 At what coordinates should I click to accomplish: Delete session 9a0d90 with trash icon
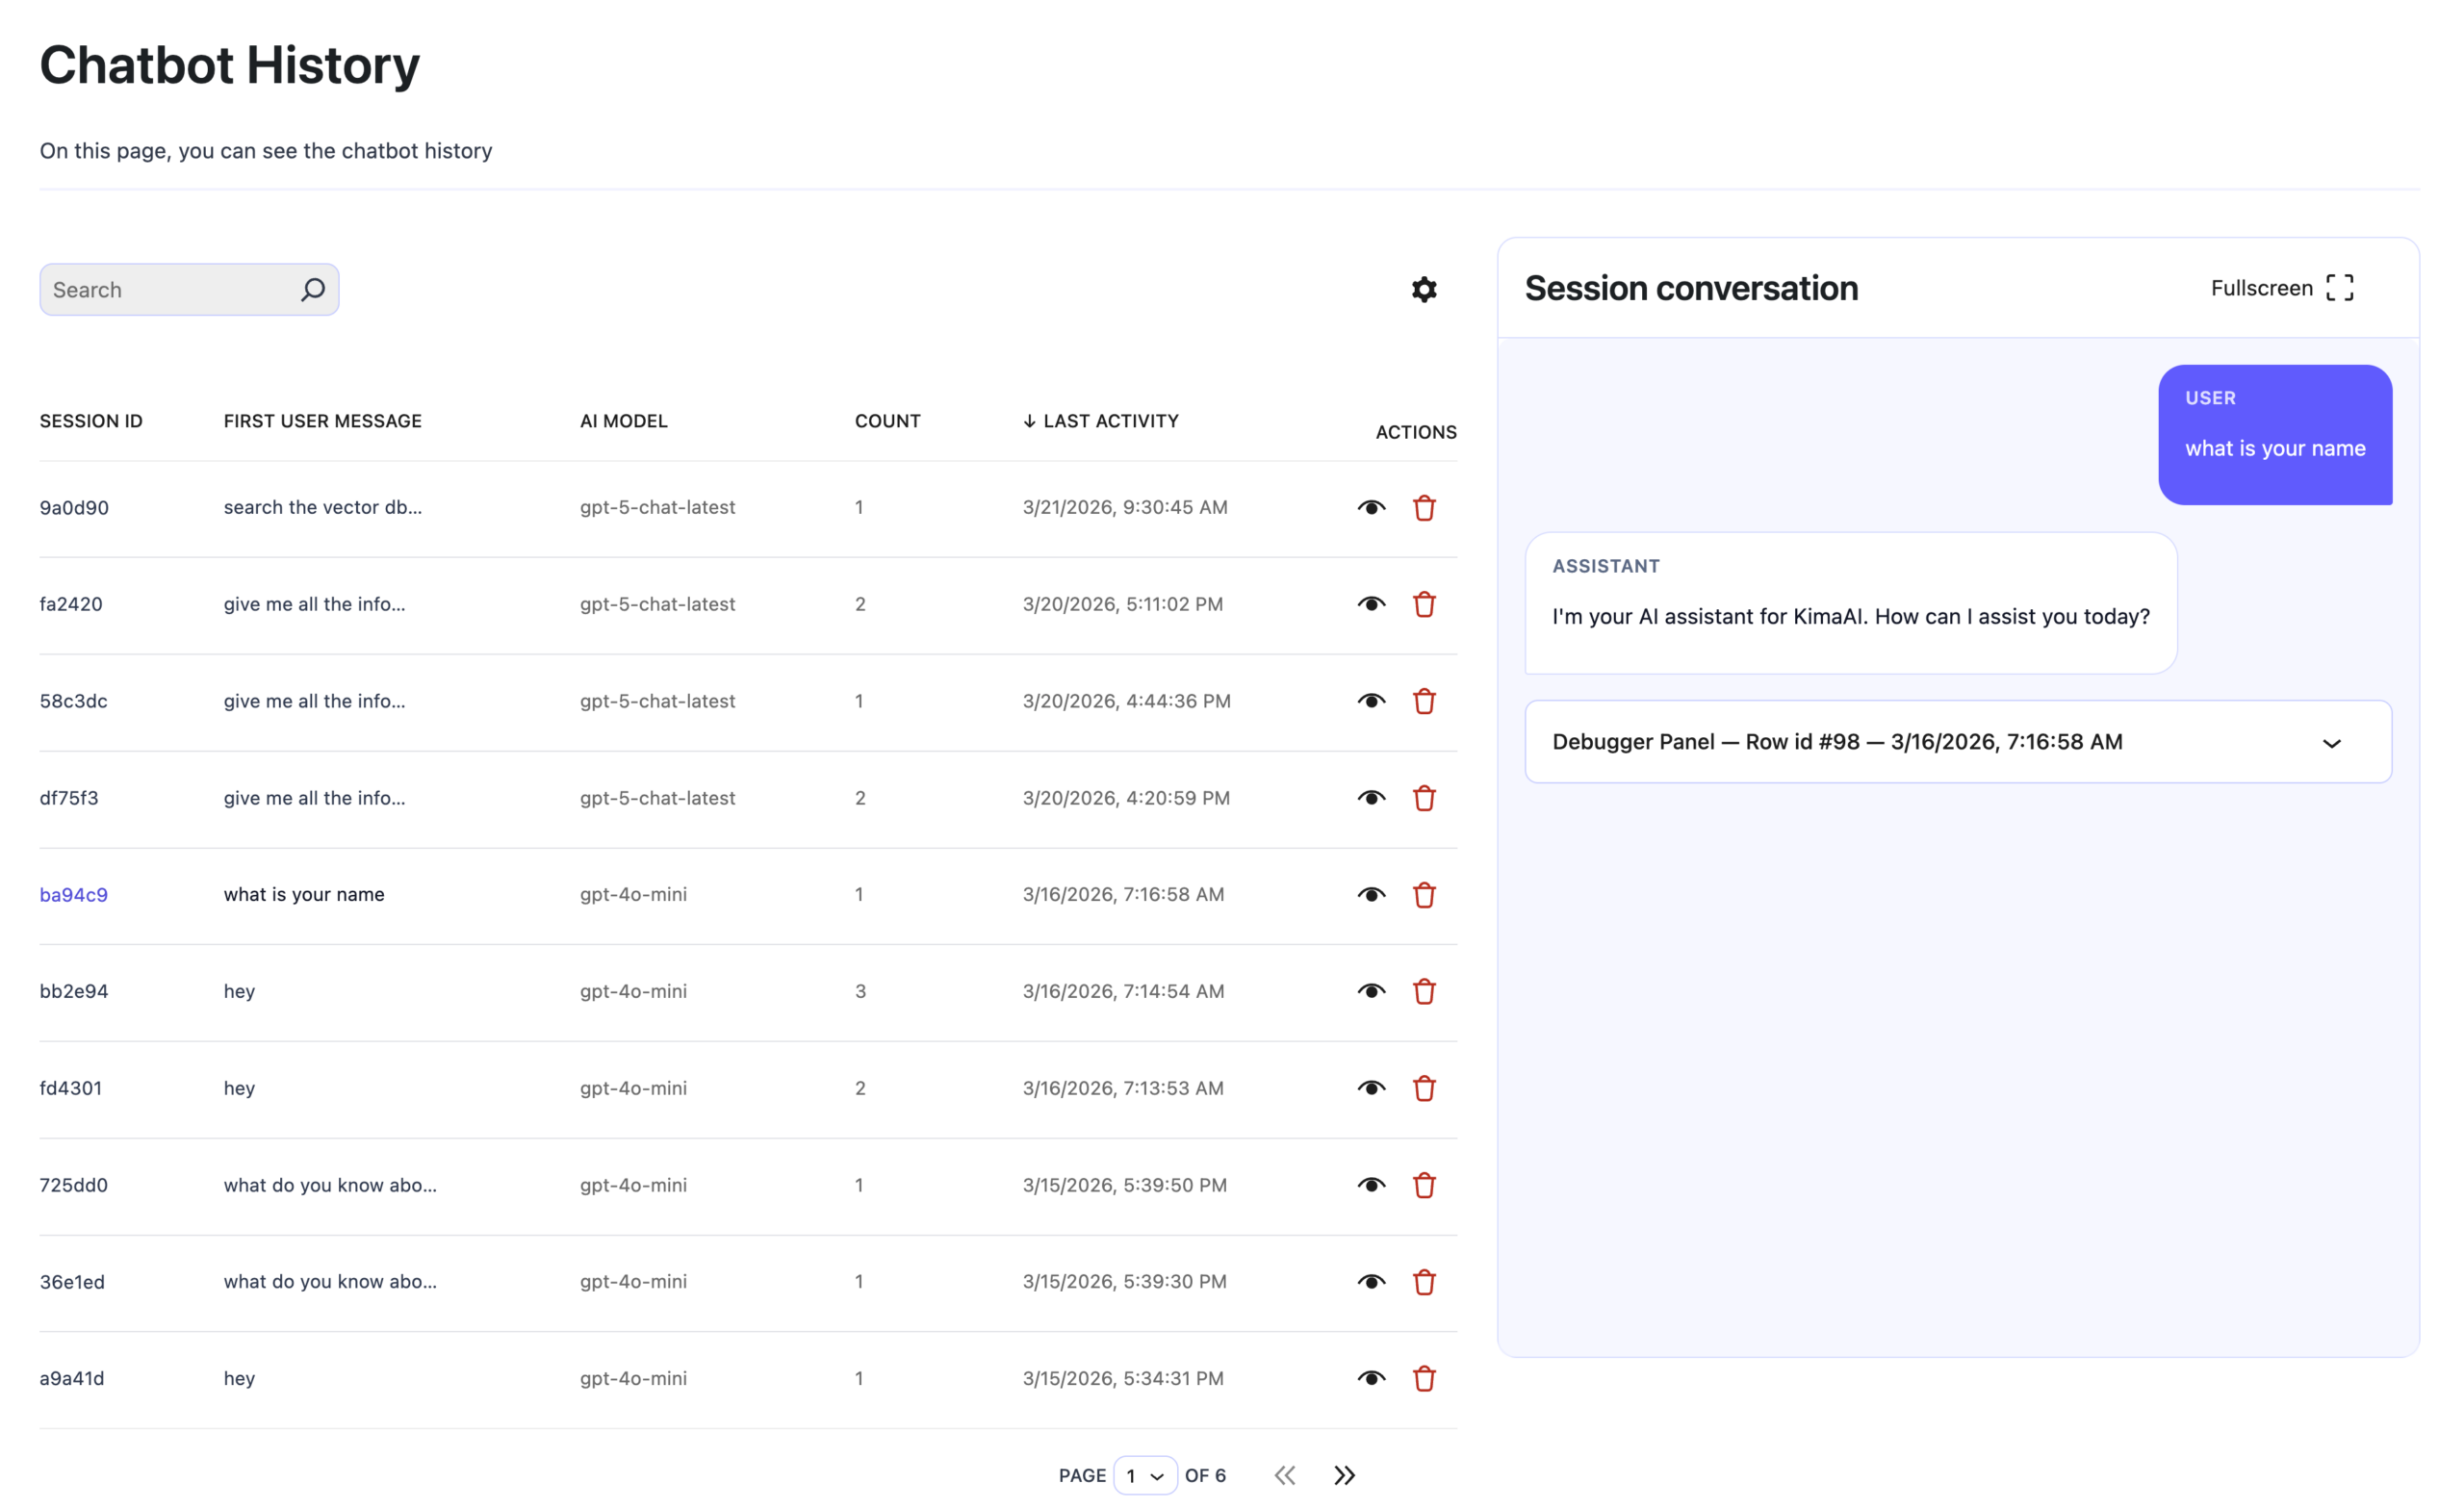1424,508
